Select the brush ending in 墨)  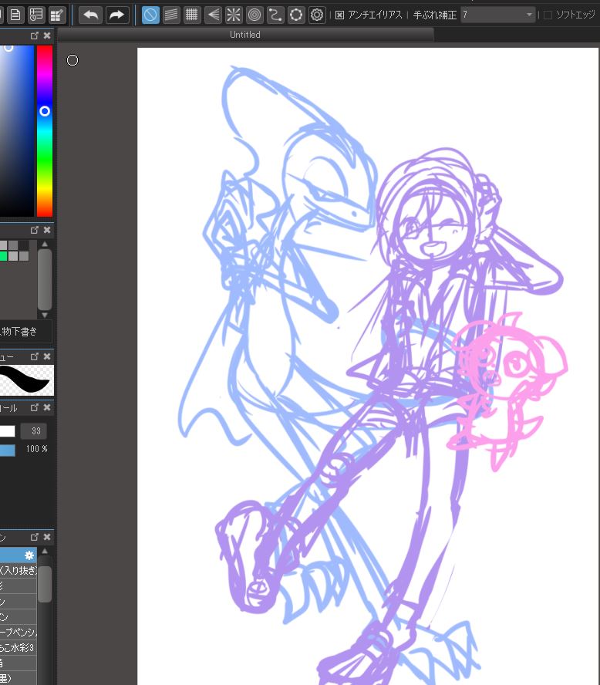[x=19, y=678]
